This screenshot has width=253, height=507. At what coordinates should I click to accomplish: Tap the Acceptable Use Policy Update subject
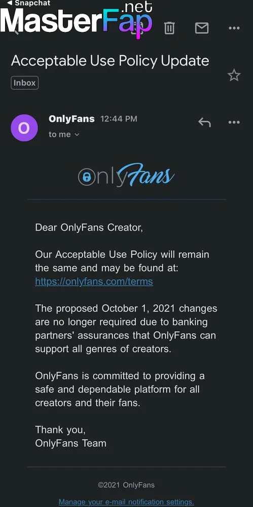(110, 61)
